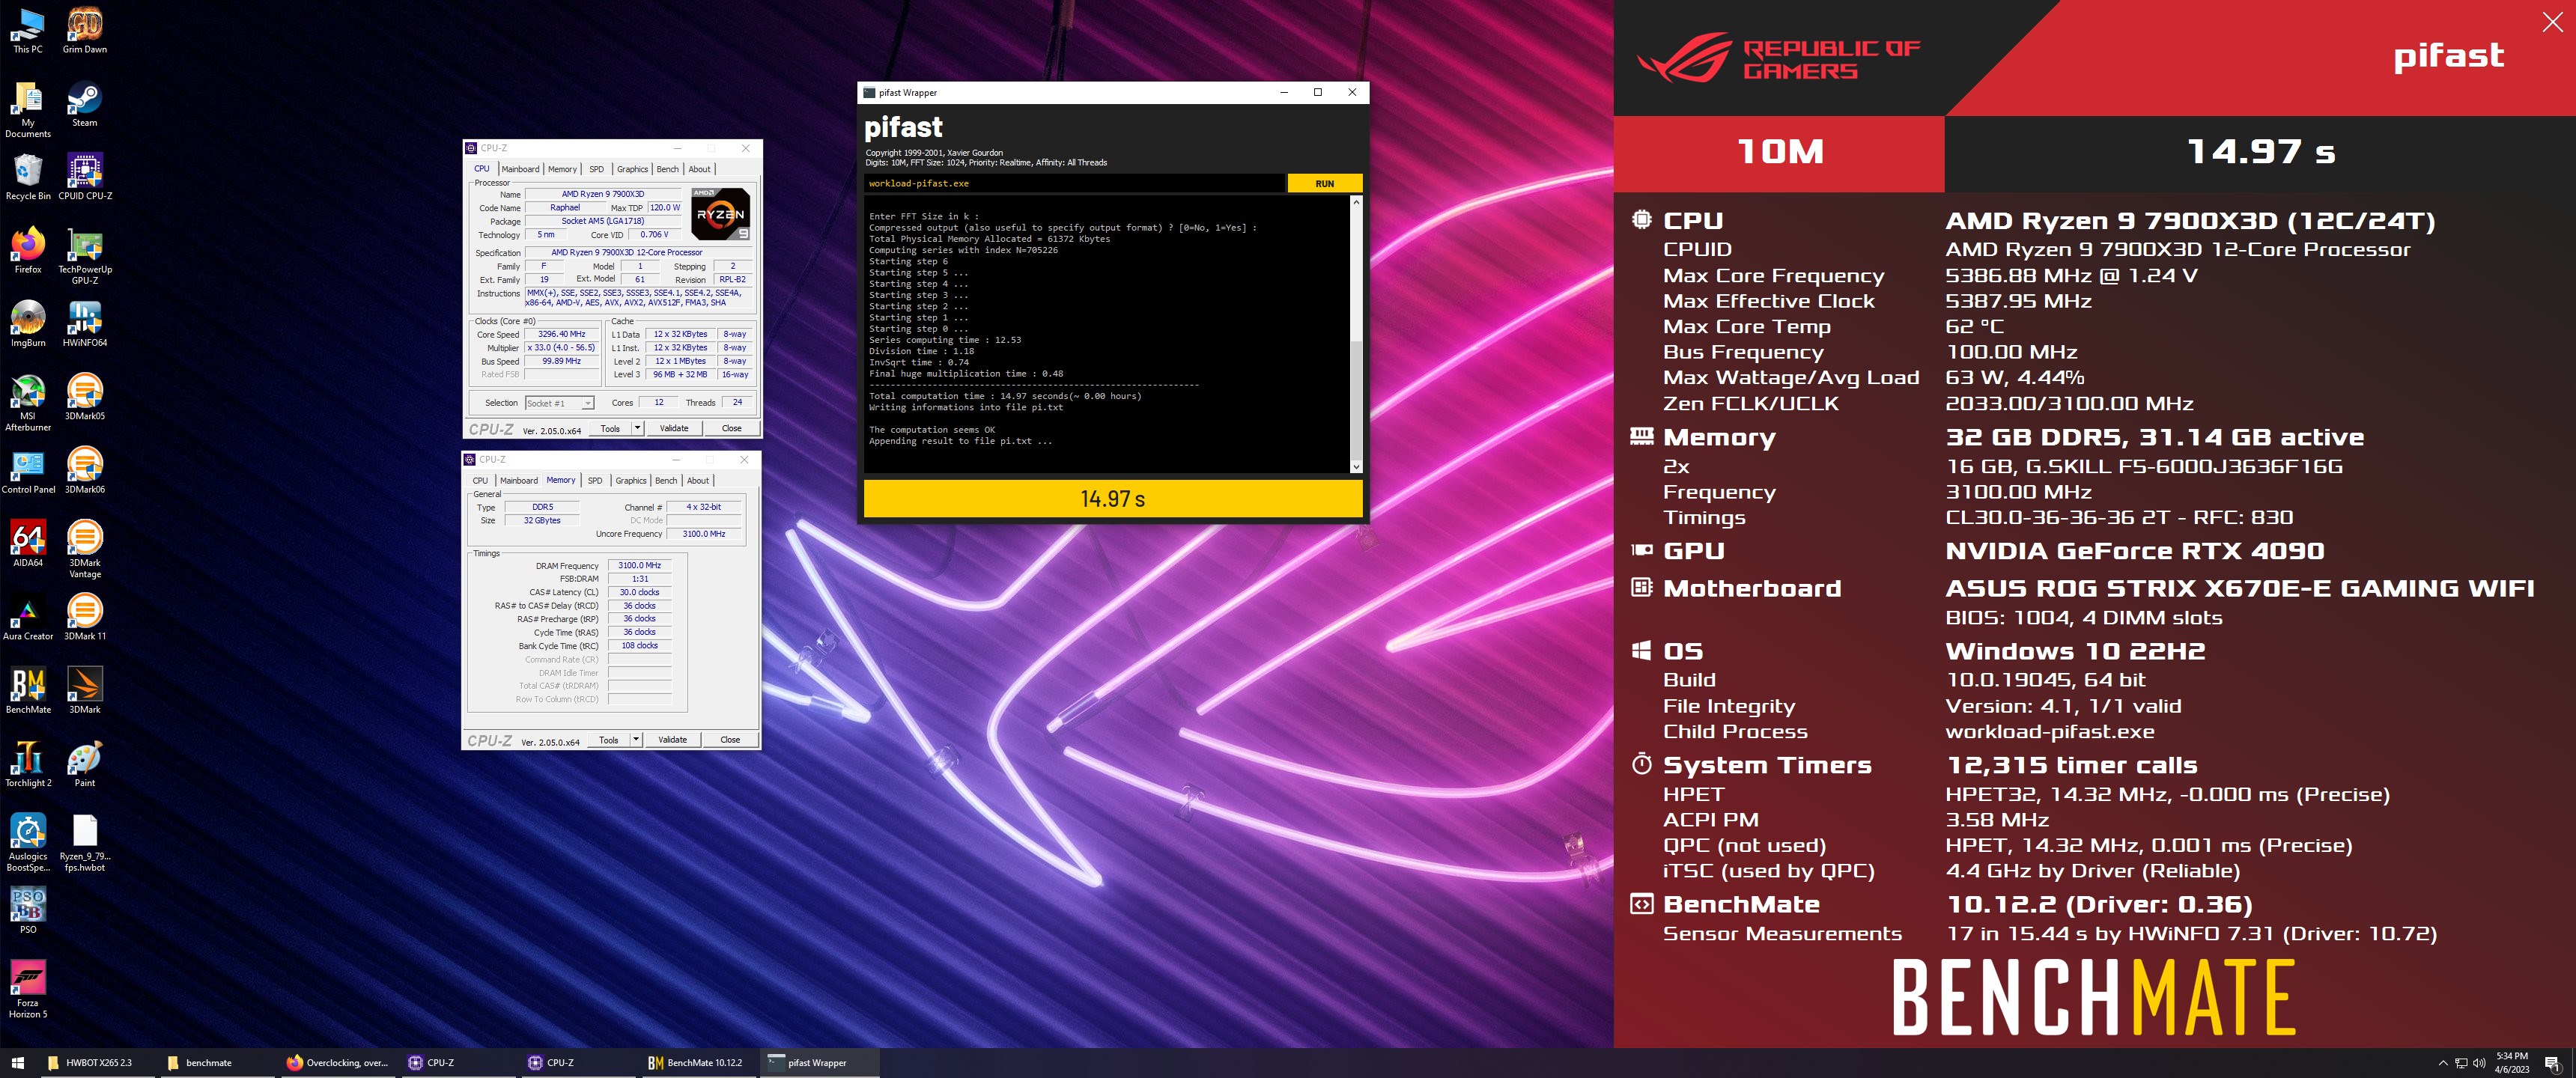
Task: Open the TechPowerUp GPU-Z shortcut
Action: click(85, 256)
